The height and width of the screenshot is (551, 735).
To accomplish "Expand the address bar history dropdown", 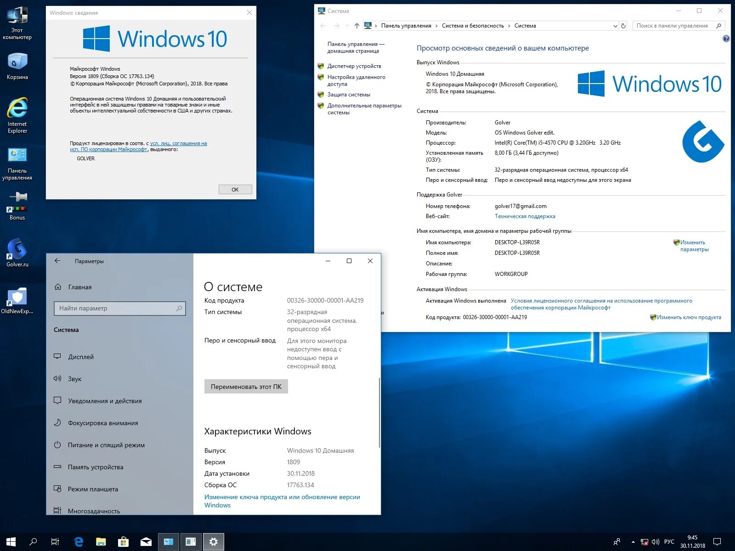I will 615,26.
